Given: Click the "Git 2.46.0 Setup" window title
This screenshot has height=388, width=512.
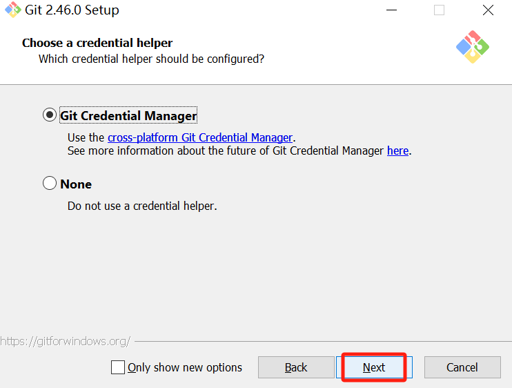Looking at the screenshot, I should click(73, 10).
